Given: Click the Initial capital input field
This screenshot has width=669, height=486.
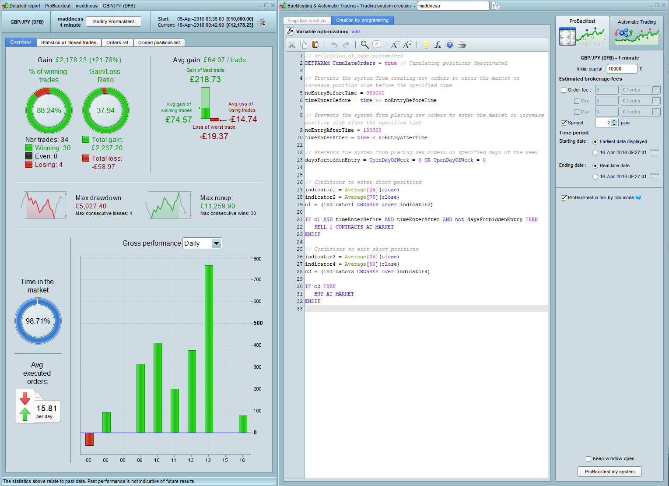Looking at the screenshot, I should [621, 69].
